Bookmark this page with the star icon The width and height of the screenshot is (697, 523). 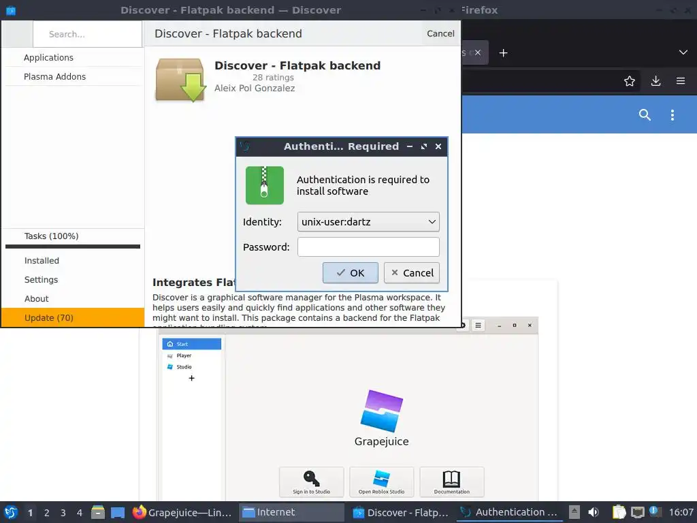(x=630, y=81)
